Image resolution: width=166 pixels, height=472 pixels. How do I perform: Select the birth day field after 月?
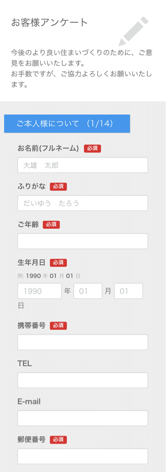[128, 291]
